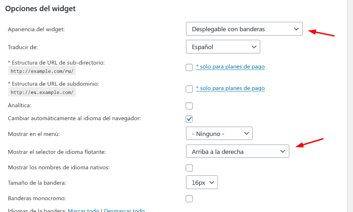
Task: Open paid plans link for sub-directory URL
Action: point(230,67)
